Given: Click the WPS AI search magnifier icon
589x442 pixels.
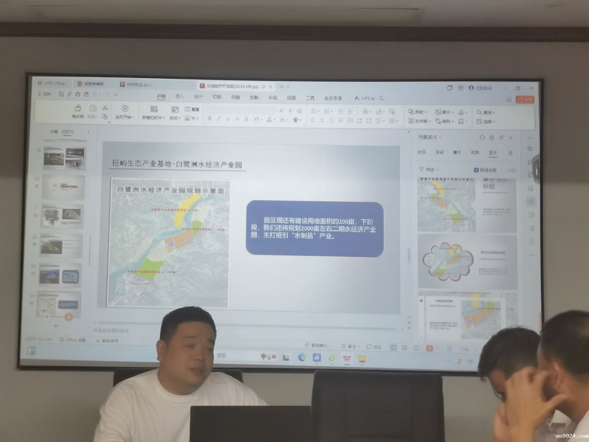Looking at the screenshot, I should [x=382, y=98].
